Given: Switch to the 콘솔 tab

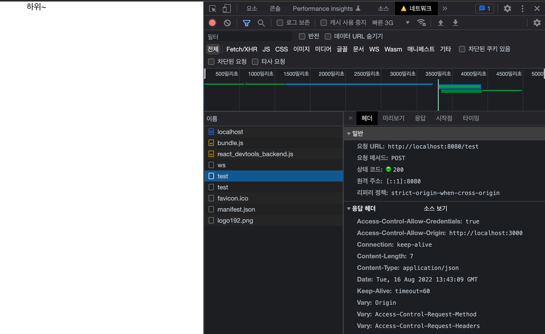Looking at the screenshot, I should coord(275,9).
